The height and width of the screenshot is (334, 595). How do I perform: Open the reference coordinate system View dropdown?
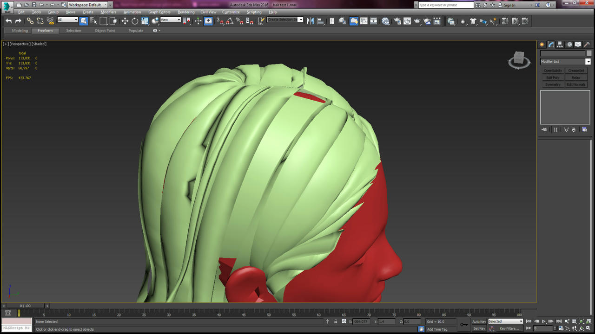coord(171,20)
